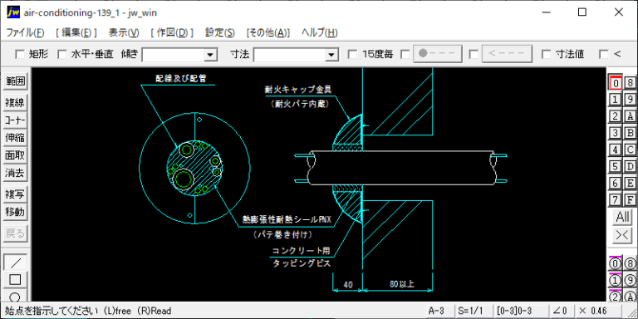Toggle layer 7 button
638x319 pixels.
click(616, 199)
